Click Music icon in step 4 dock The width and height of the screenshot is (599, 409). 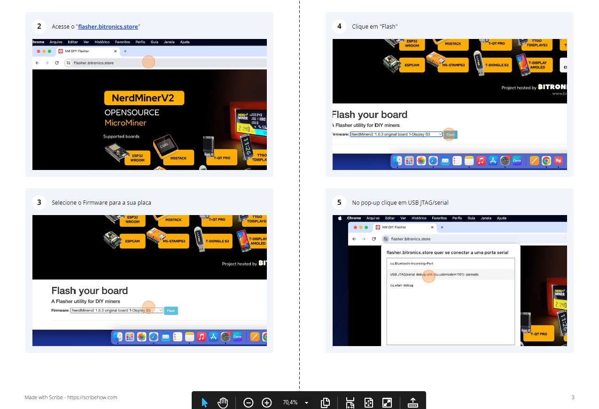[x=481, y=161]
